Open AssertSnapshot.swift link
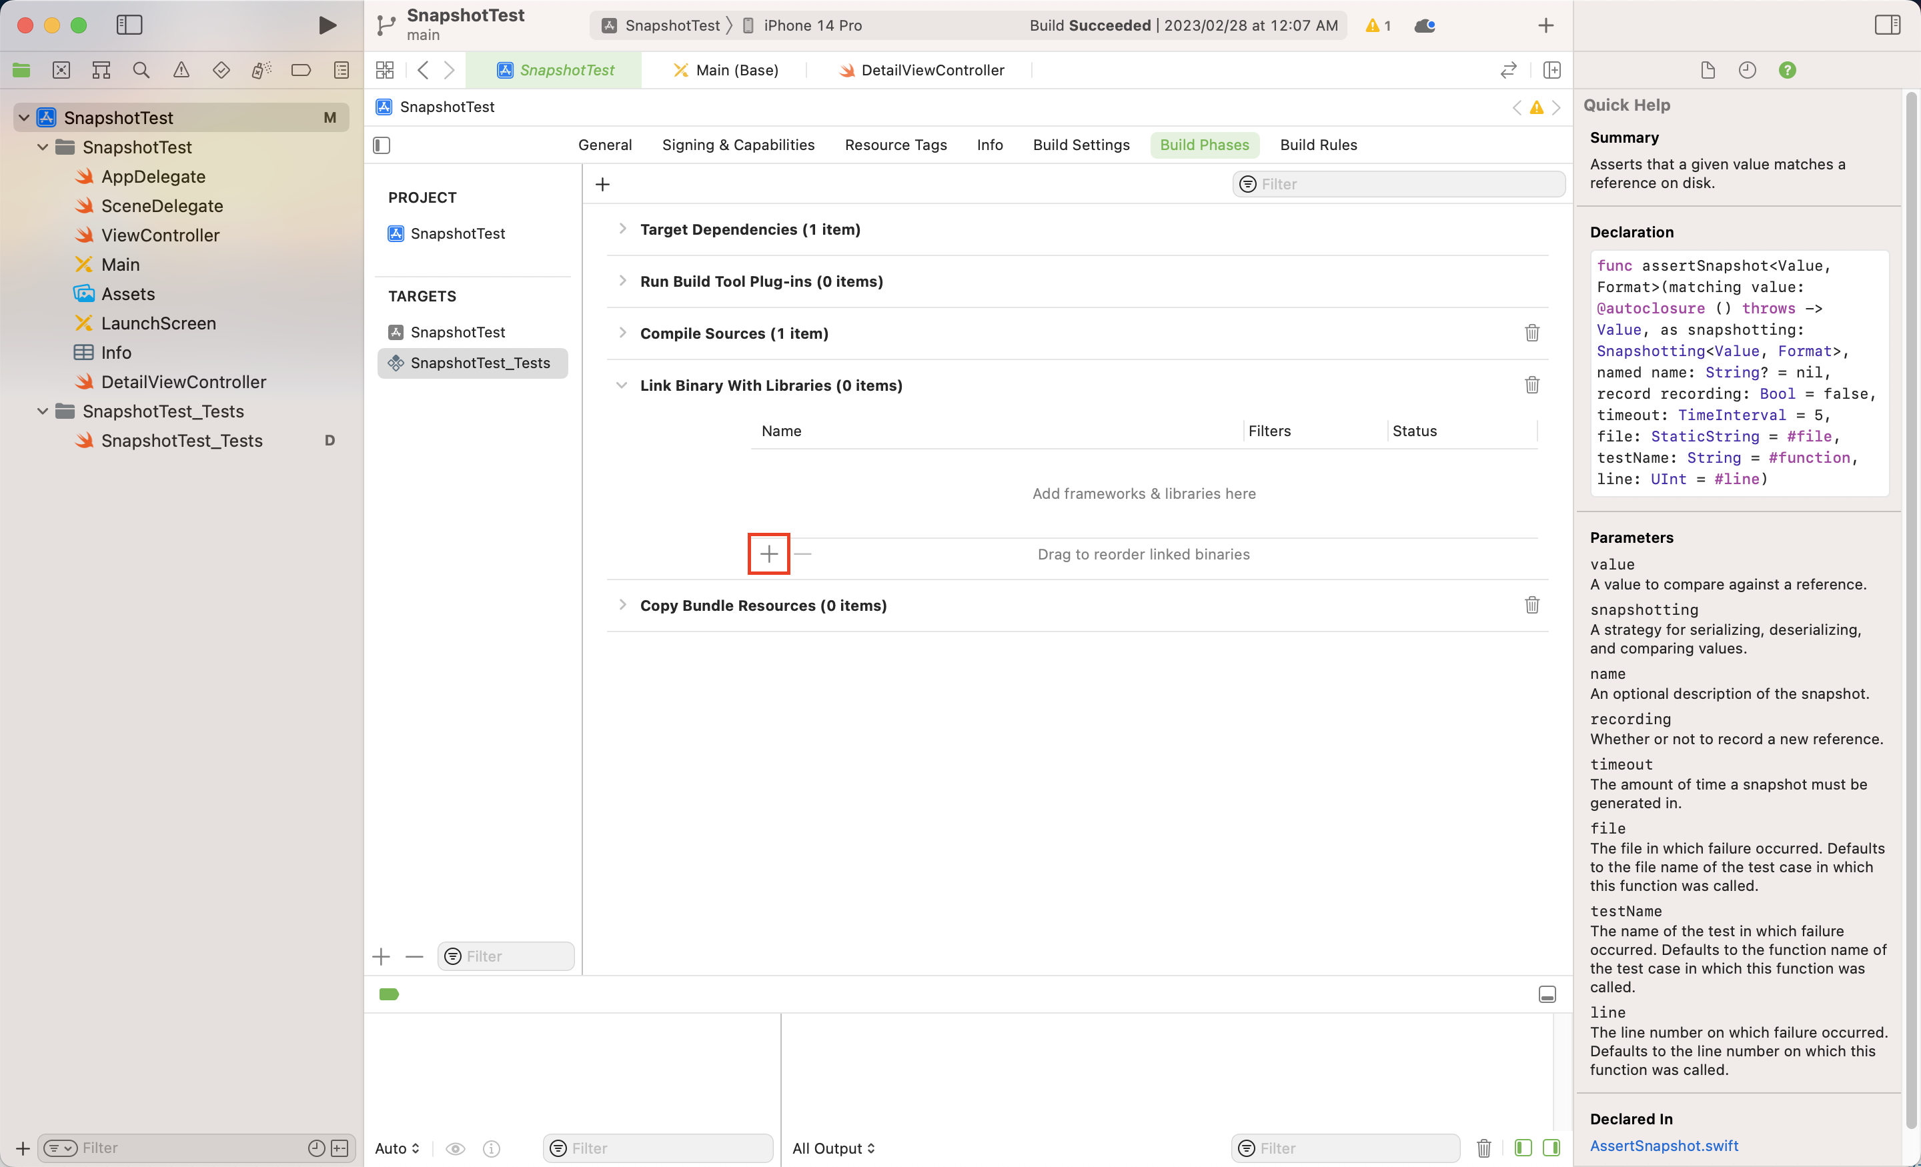The width and height of the screenshot is (1921, 1167). point(1664,1145)
